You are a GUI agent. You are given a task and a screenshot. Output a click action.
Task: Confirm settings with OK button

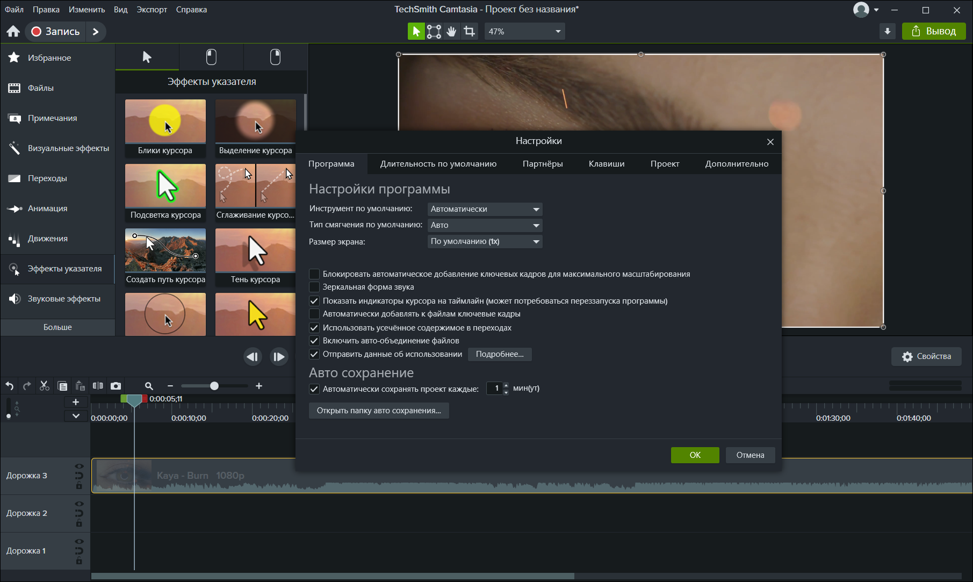tap(695, 455)
